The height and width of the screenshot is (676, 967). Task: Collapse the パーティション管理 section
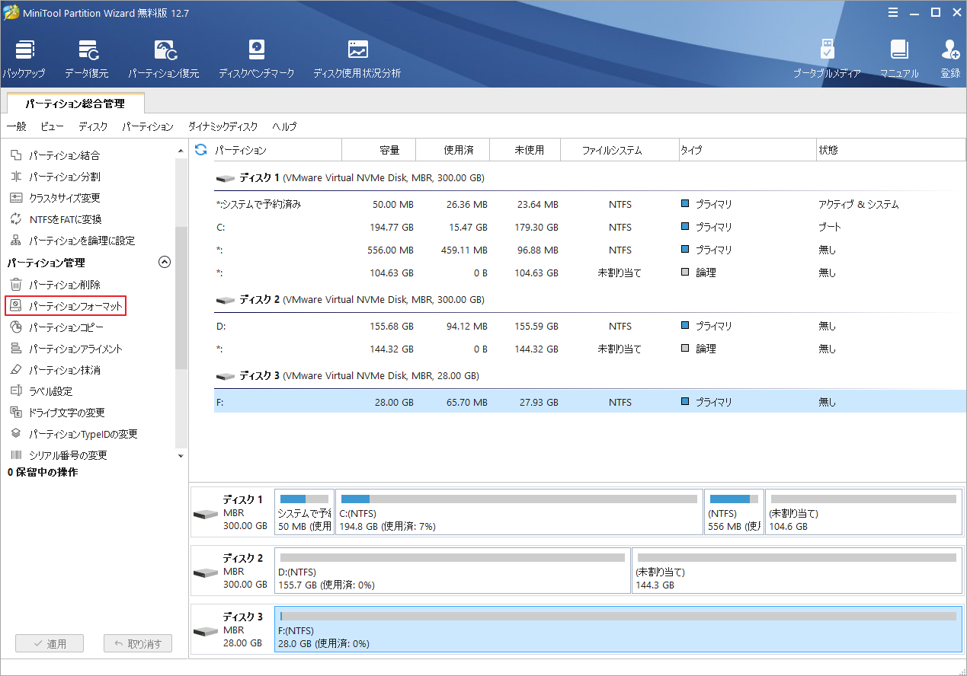pyautogui.click(x=165, y=262)
